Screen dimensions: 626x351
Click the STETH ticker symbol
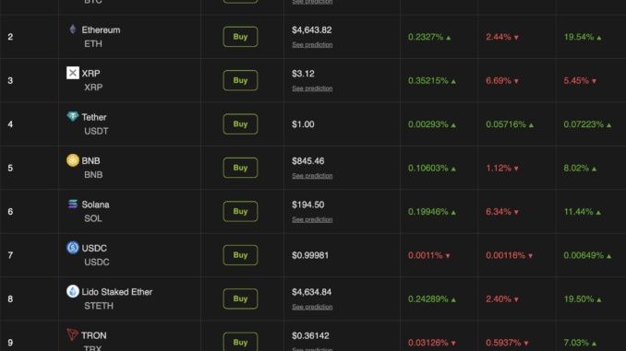(99, 306)
